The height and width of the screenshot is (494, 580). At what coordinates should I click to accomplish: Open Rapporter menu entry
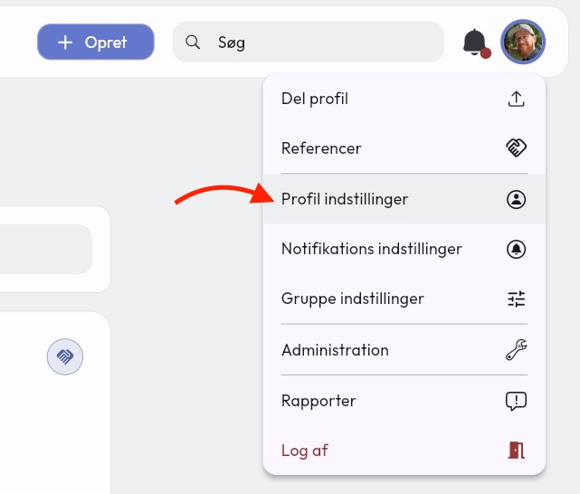point(404,401)
